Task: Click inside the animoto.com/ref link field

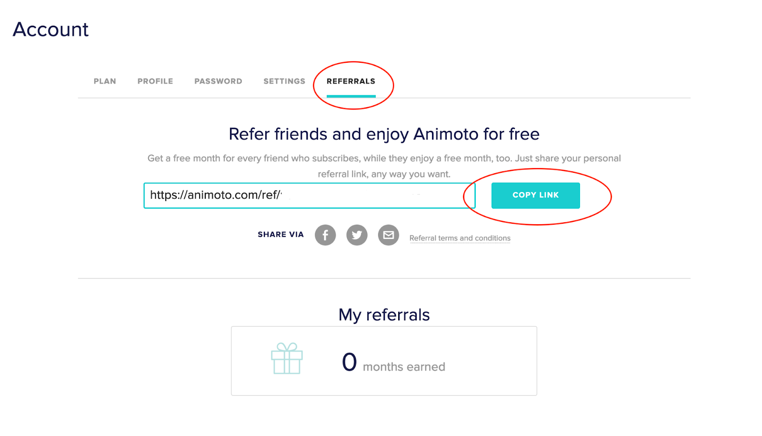Action: (x=310, y=196)
